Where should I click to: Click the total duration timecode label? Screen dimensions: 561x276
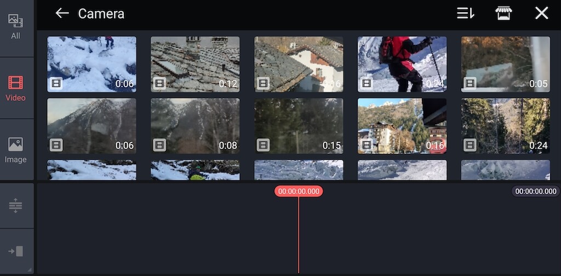tap(536, 191)
